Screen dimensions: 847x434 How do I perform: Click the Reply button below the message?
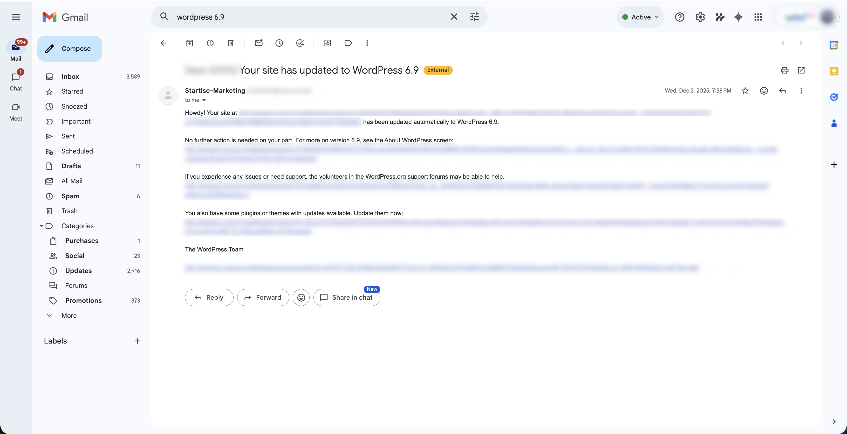pyautogui.click(x=209, y=298)
